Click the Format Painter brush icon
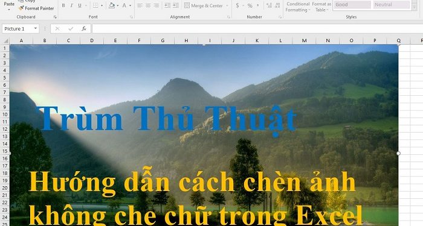This screenshot has width=423, height=226. (x=21, y=8)
